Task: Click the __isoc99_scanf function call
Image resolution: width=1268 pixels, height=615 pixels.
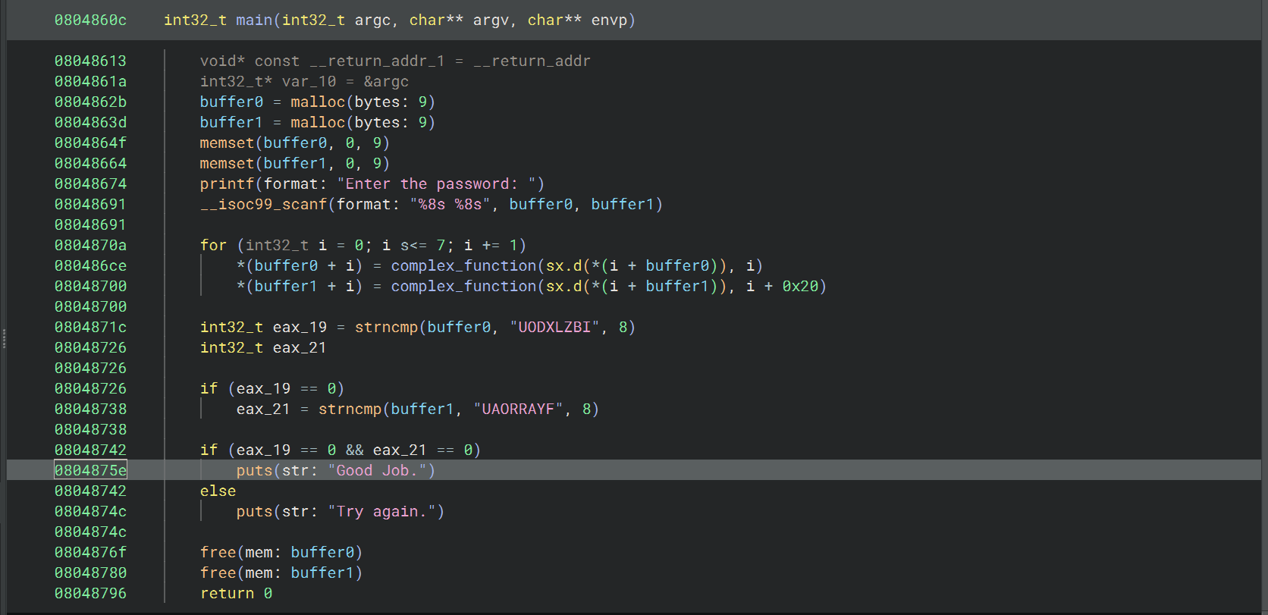Action: coord(263,205)
